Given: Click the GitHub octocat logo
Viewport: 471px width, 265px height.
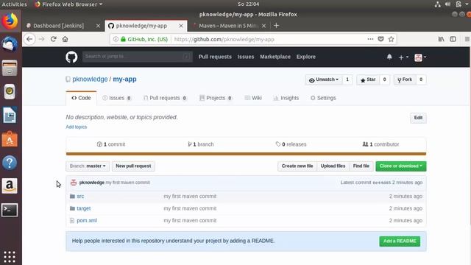Looking at the screenshot, I should click(x=71, y=57).
